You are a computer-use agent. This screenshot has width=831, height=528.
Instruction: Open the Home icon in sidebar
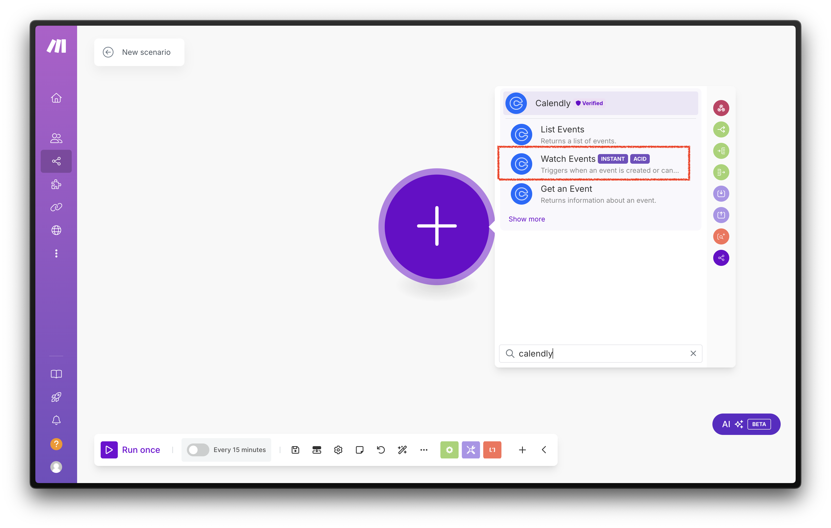point(56,98)
